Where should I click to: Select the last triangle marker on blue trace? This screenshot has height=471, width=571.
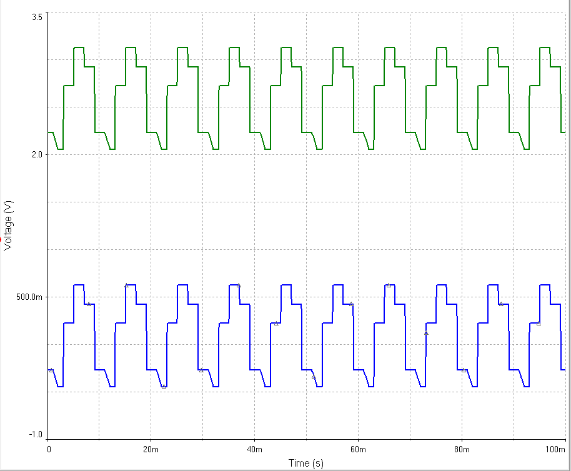click(539, 323)
